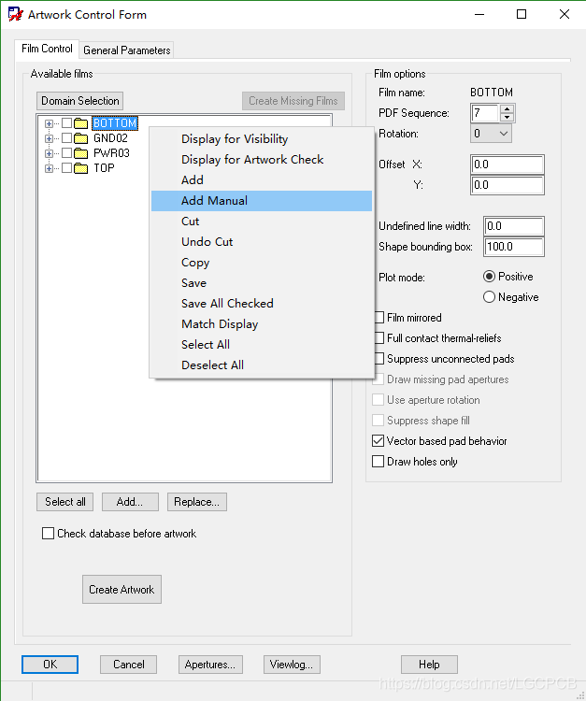Check the BOTTOM film checkbox
Image resolution: width=586 pixels, height=701 pixels.
[x=66, y=123]
